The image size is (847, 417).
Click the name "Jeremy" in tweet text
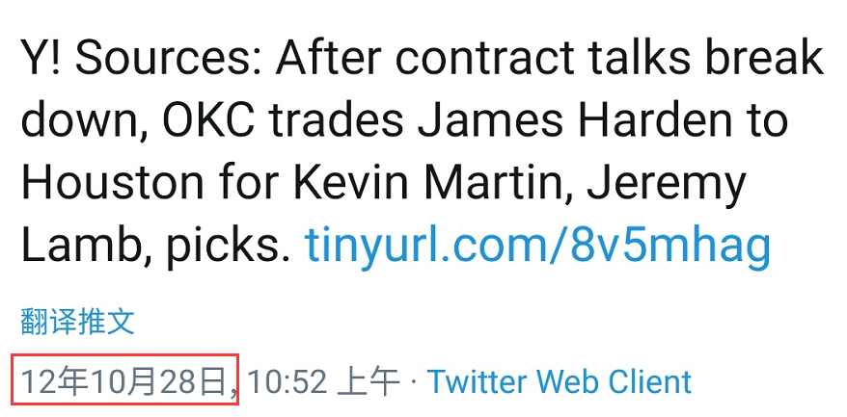click(667, 188)
